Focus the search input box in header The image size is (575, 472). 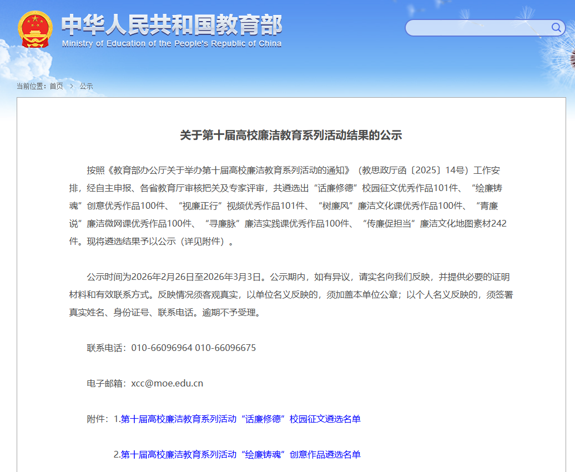pyautogui.click(x=477, y=28)
